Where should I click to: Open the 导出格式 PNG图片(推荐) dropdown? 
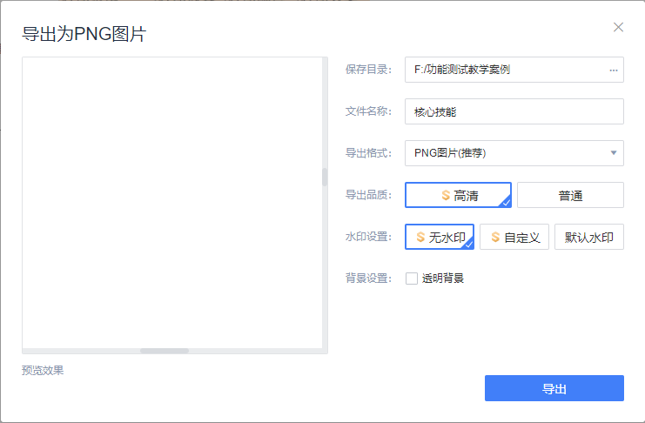[x=505, y=153]
